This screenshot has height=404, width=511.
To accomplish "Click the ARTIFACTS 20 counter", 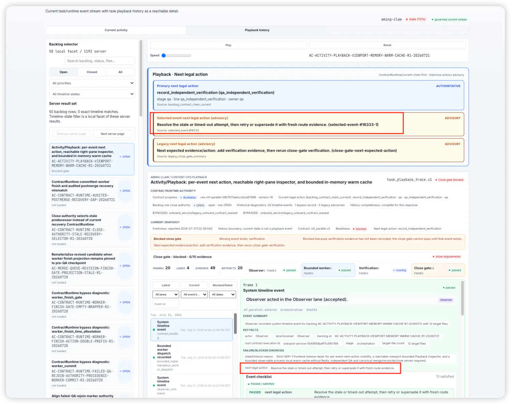I will coord(232,268).
